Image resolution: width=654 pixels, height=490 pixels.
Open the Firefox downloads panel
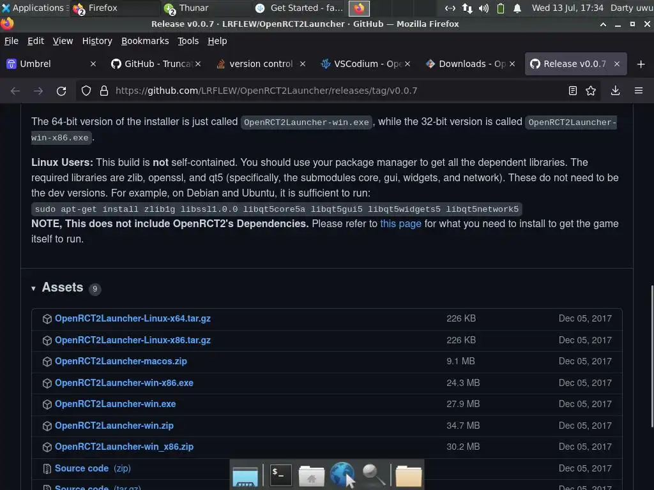pyautogui.click(x=615, y=91)
